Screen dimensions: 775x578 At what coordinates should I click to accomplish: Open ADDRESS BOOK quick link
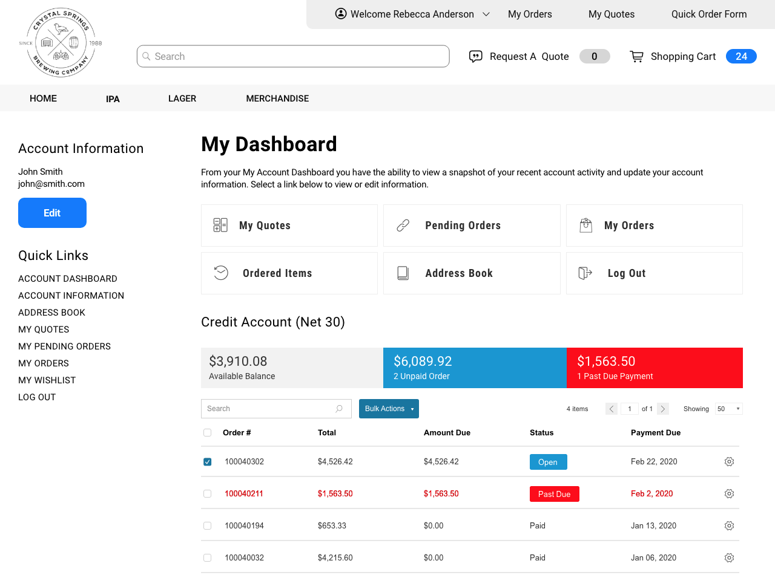coord(51,313)
